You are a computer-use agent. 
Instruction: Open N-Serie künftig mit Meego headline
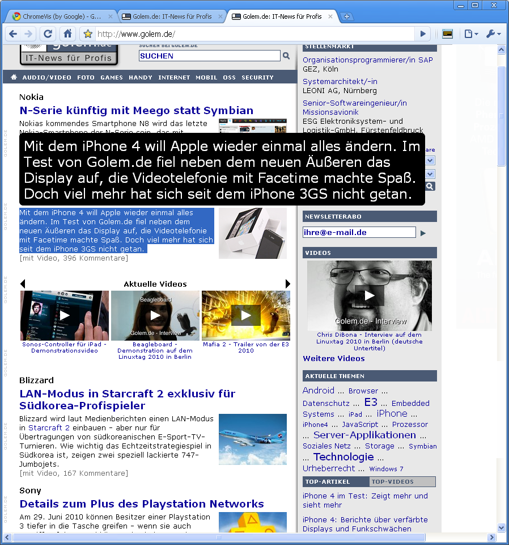point(137,111)
